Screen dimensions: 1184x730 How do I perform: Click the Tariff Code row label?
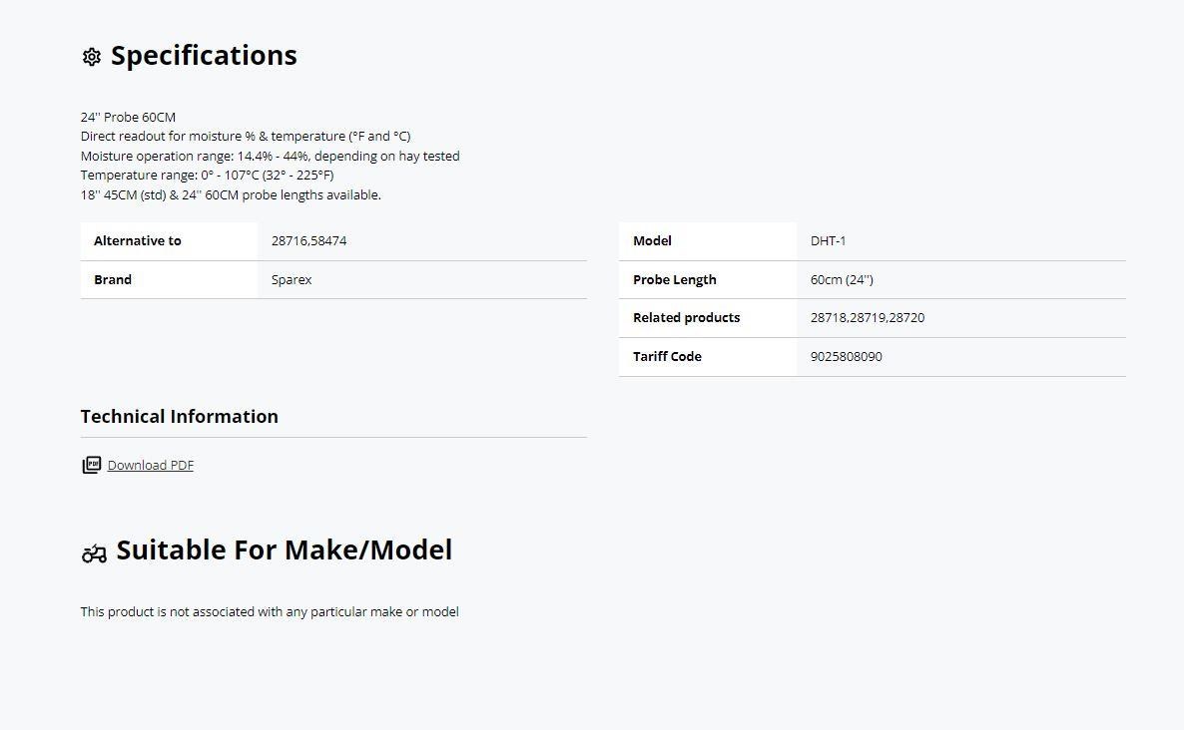(x=667, y=357)
